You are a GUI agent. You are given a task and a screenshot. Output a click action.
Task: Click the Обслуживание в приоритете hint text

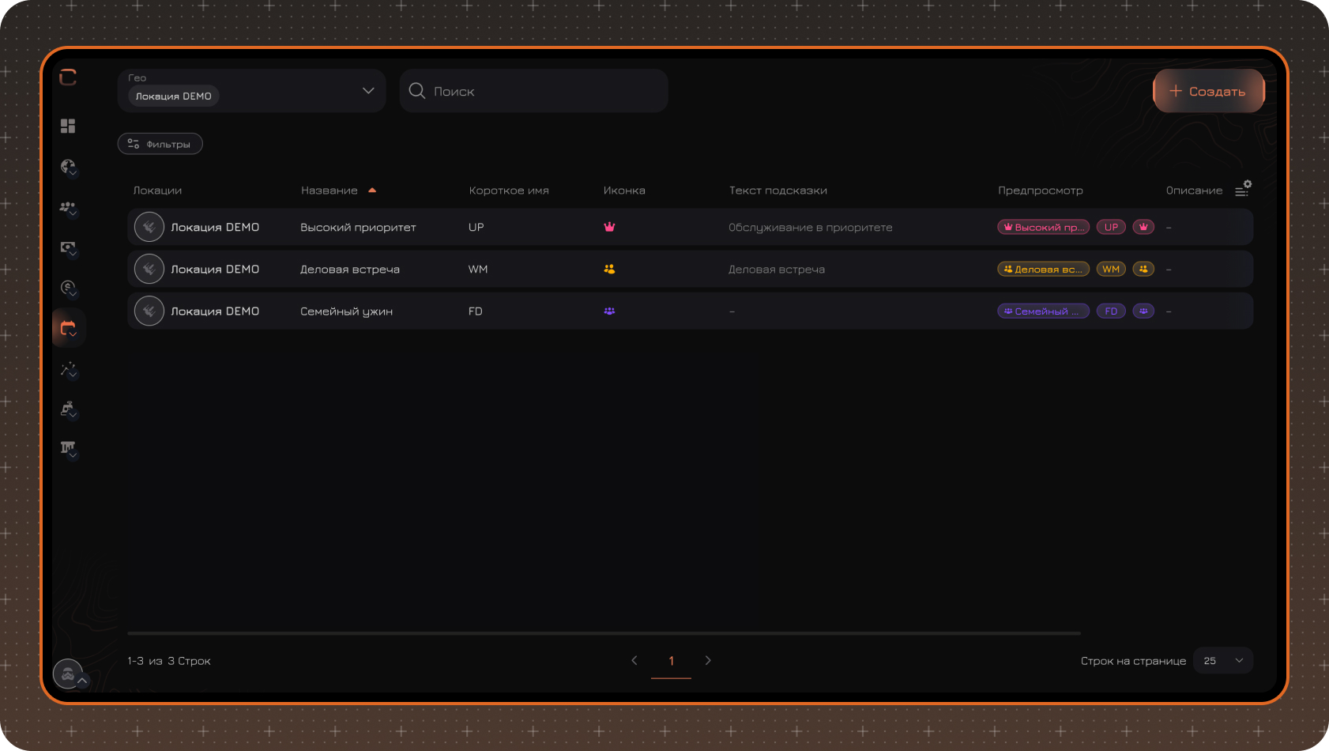click(x=811, y=228)
